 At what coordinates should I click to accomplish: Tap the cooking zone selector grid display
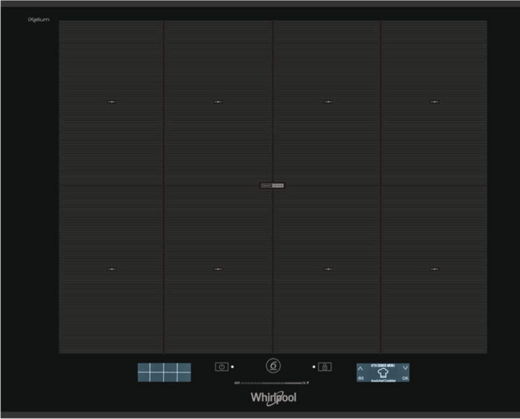click(x=164, y=372)
